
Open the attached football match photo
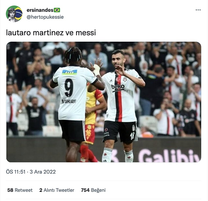click(x=104, y=102)
